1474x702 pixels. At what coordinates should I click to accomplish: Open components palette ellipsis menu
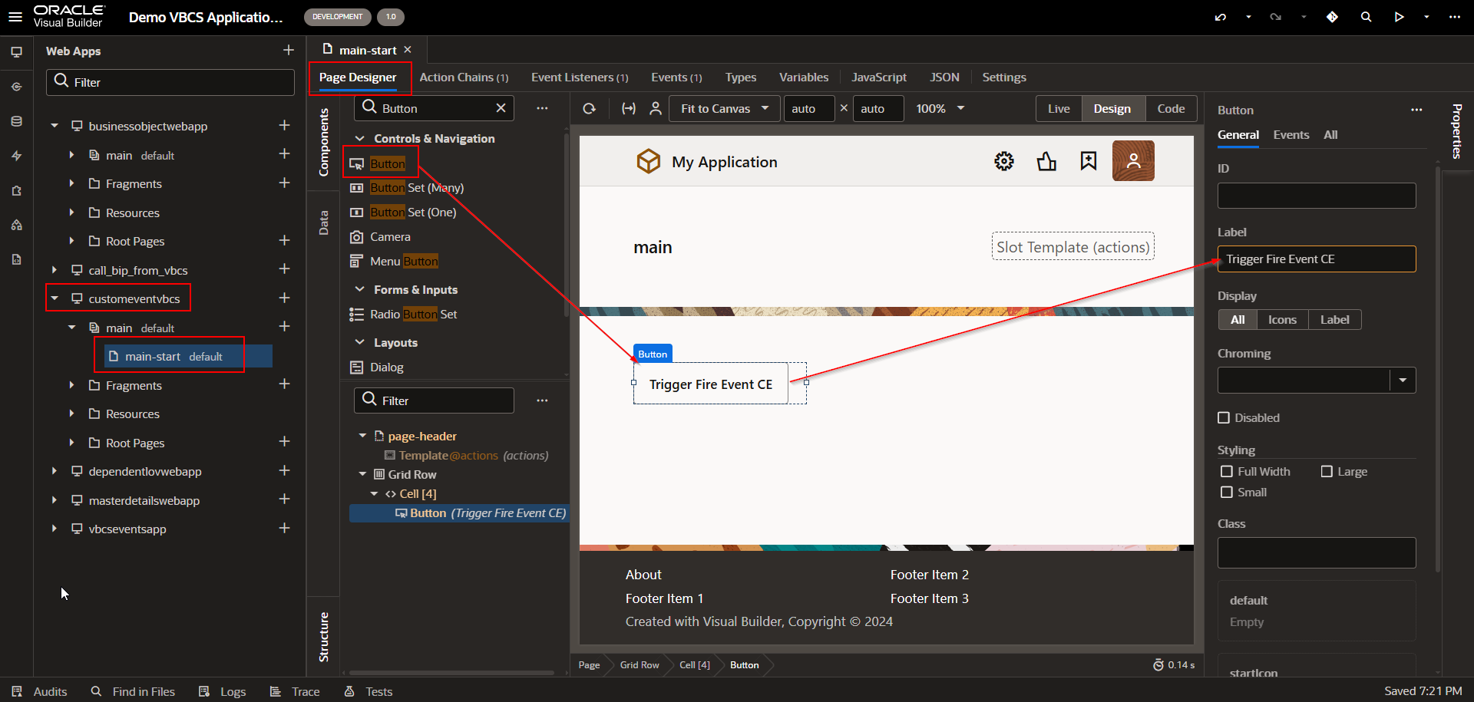click(542, 108)
